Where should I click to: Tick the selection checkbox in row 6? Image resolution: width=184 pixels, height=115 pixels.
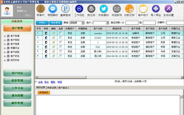[61, 56]
